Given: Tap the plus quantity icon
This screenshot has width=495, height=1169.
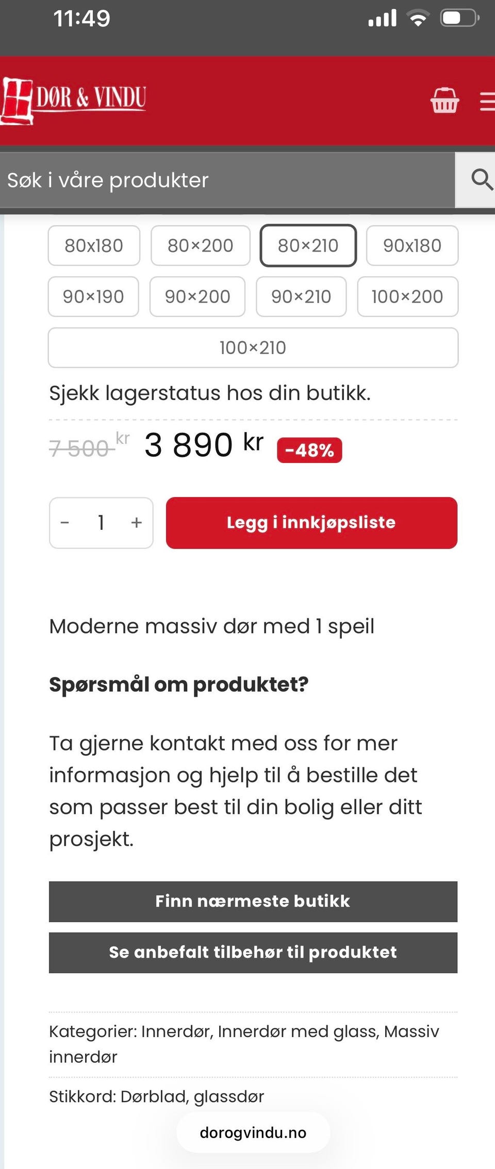Looking at the screenshot, I should tap(136, 523).
